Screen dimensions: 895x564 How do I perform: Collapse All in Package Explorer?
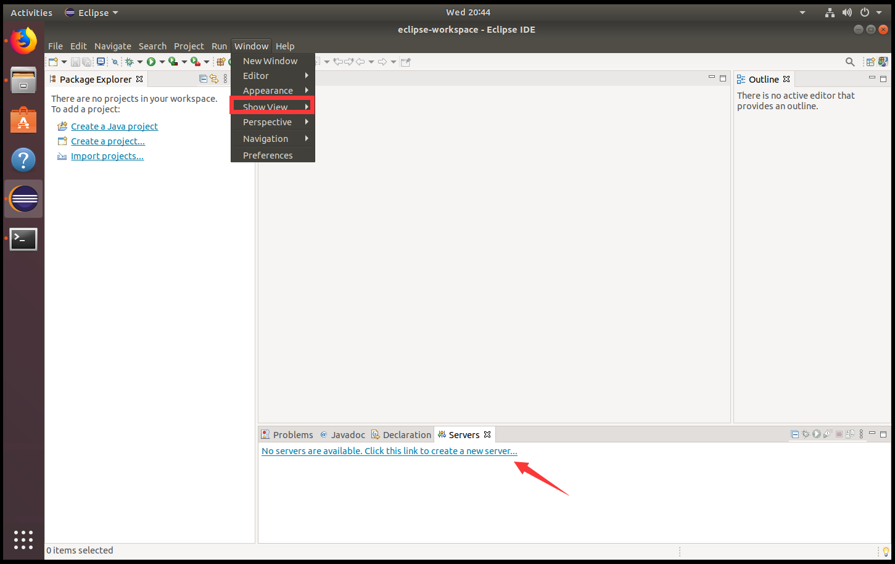tap(203, 79)
